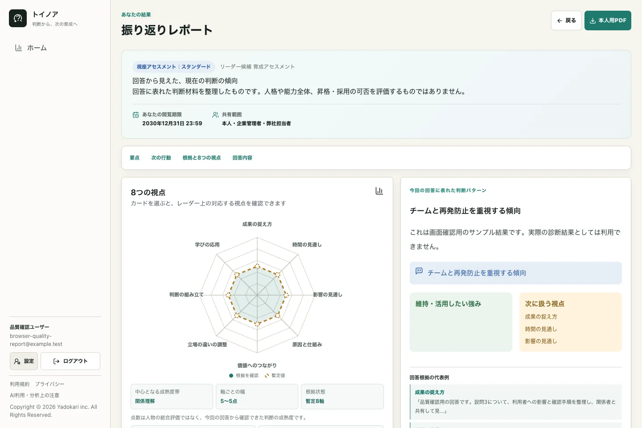The width and height of the screenshot is (642, 428).
Task: Click the blue チームと再発防止を重視する傾向 quote banner
Action: coord(516,273)
